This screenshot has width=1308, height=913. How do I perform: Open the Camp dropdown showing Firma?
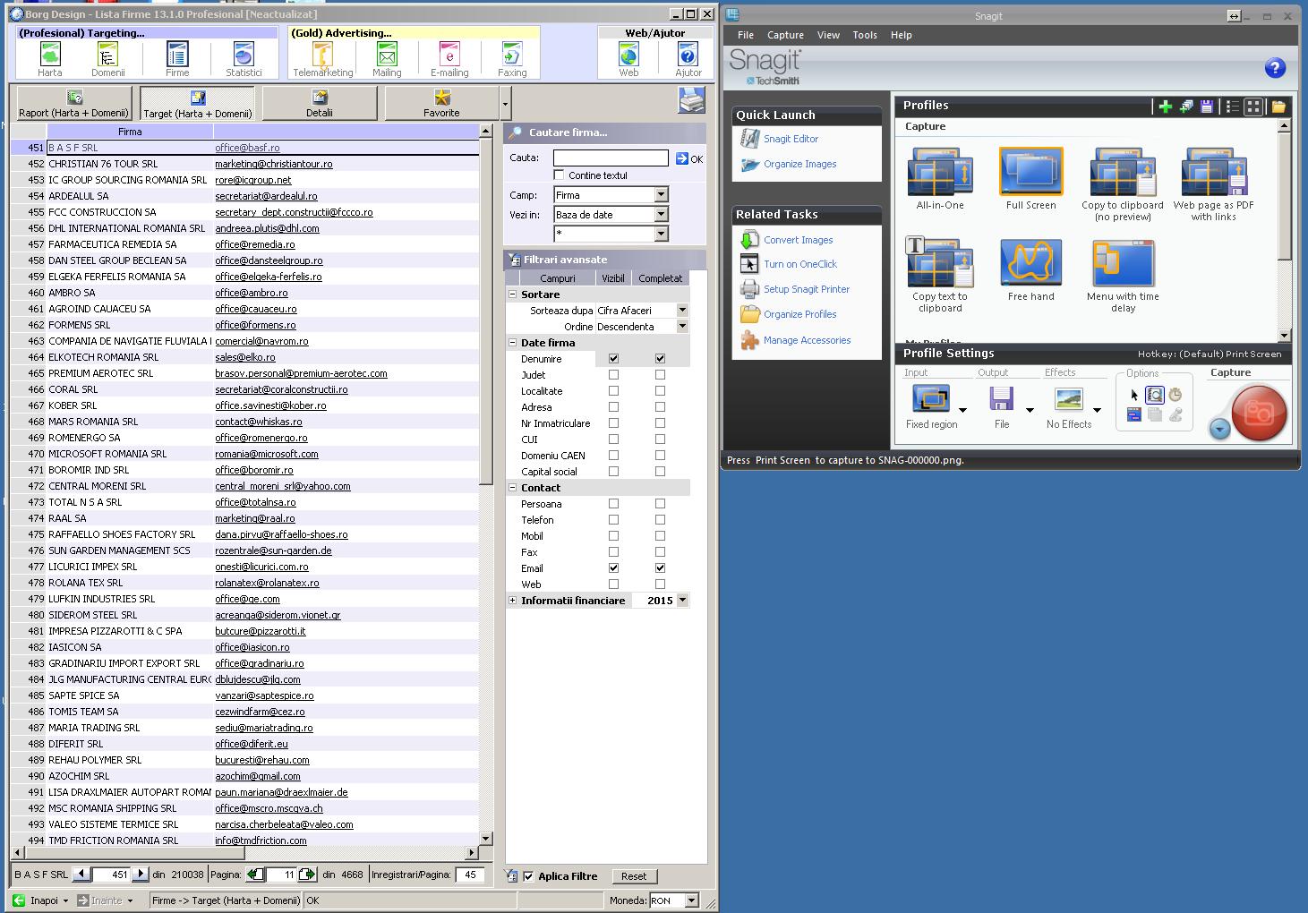661,195
